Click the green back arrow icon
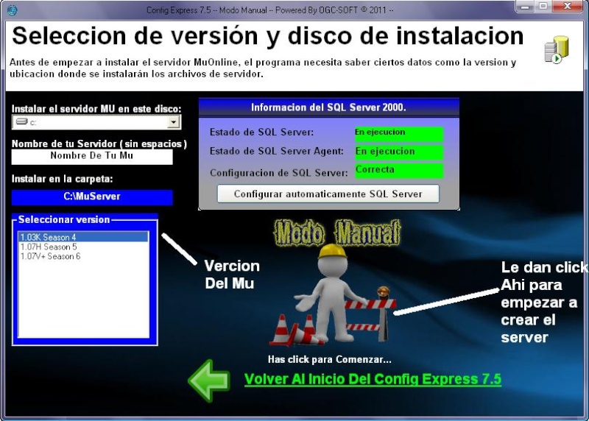The image size is (589, 421). click(209, 380)
